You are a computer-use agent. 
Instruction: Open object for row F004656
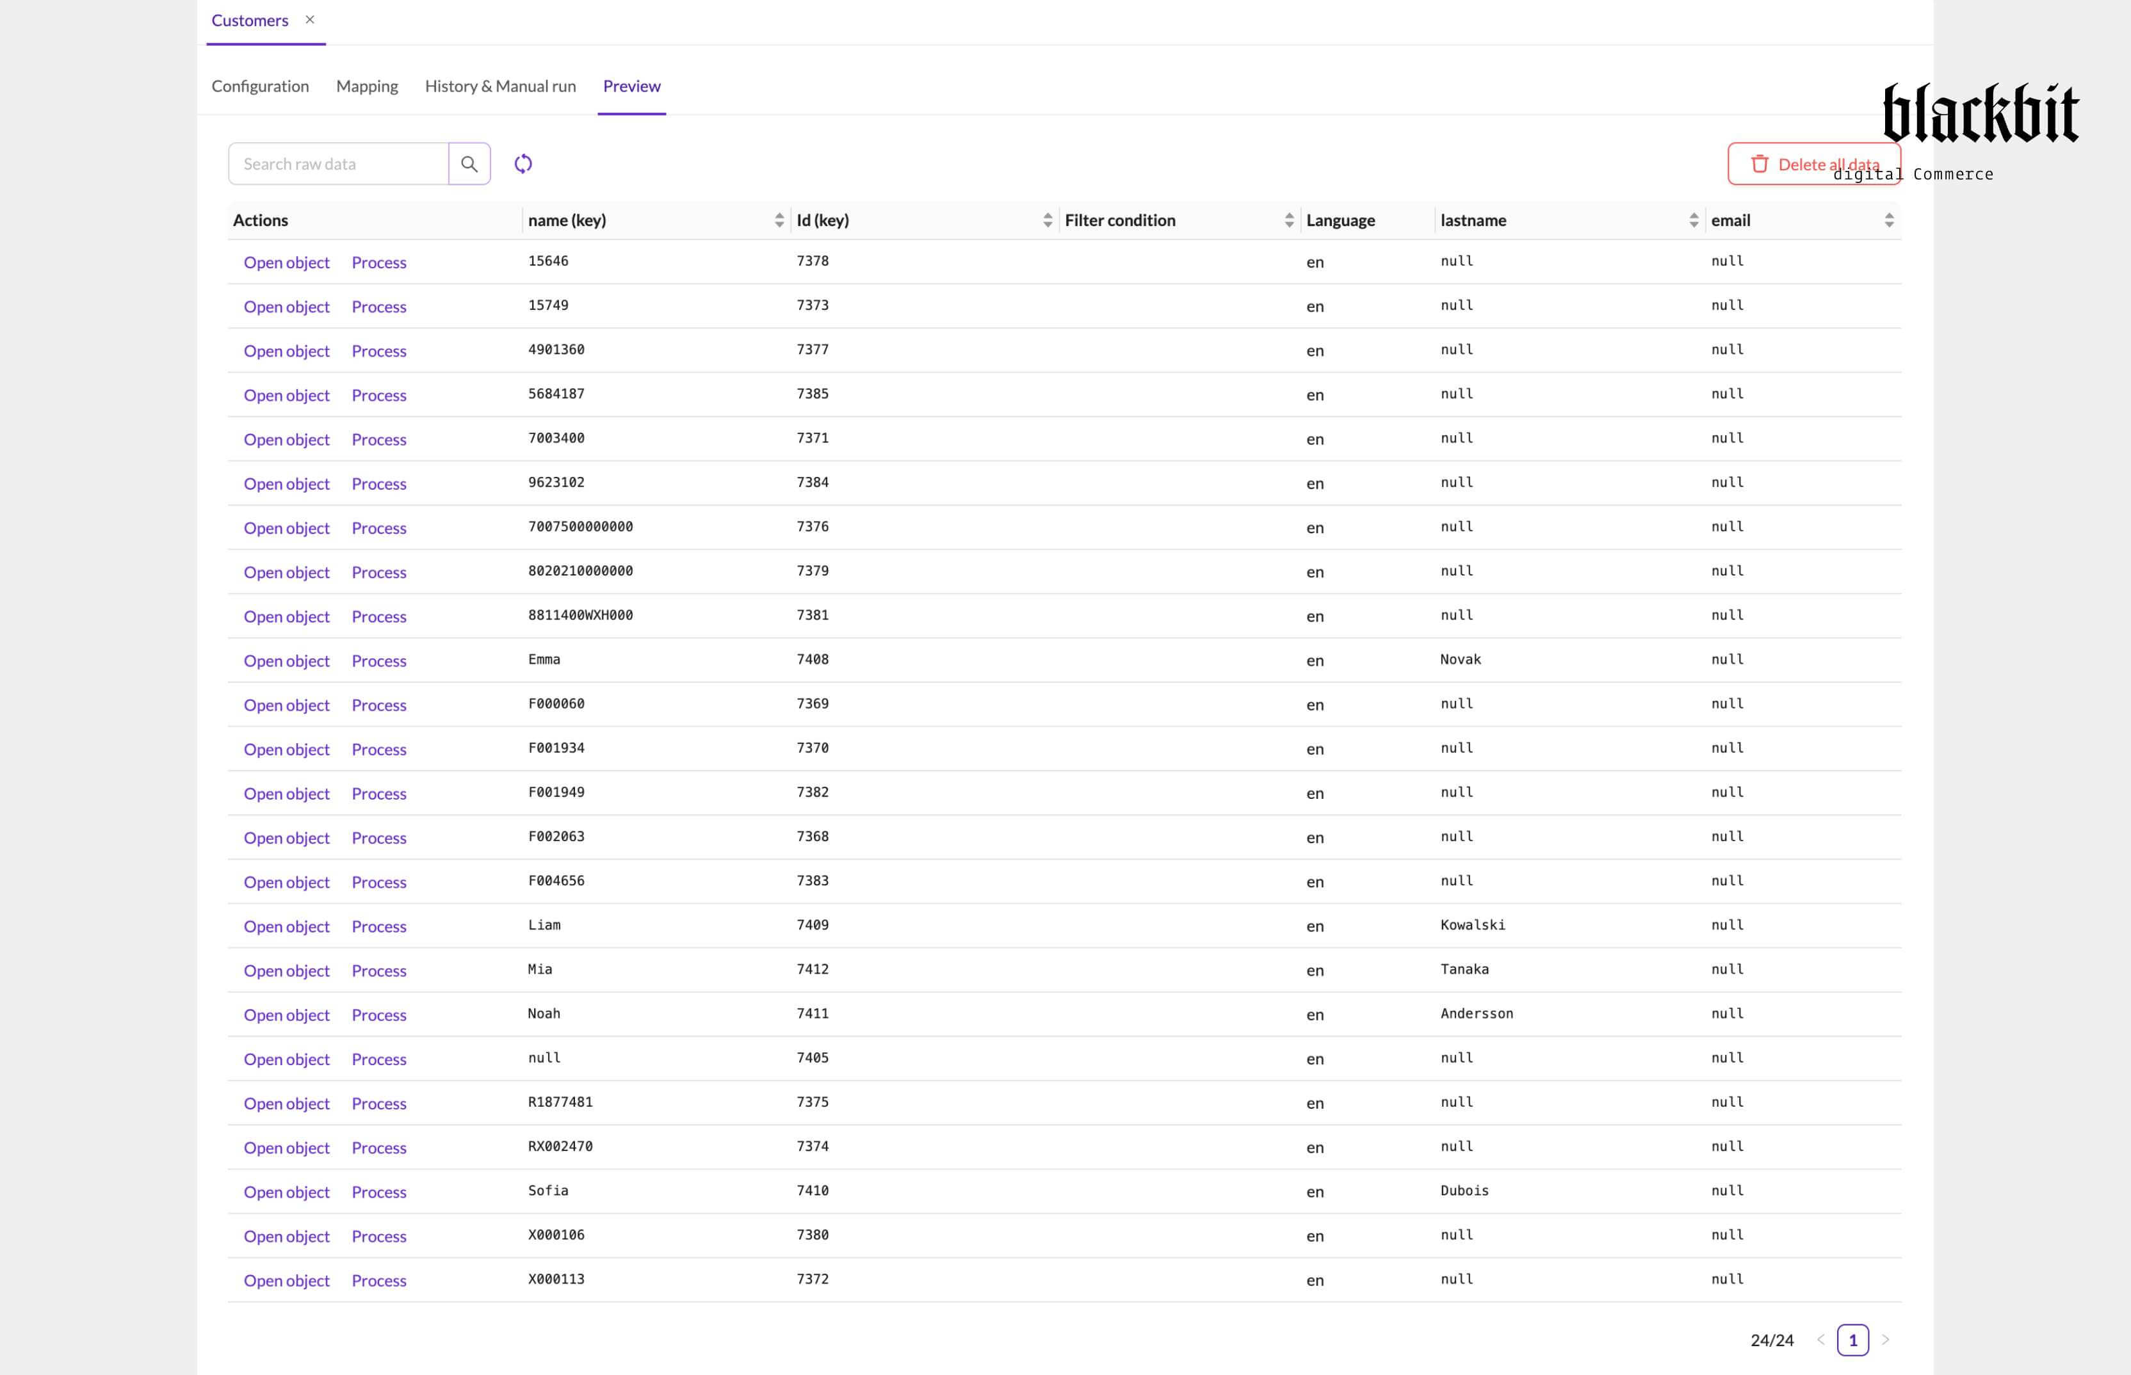pos(287,882)
